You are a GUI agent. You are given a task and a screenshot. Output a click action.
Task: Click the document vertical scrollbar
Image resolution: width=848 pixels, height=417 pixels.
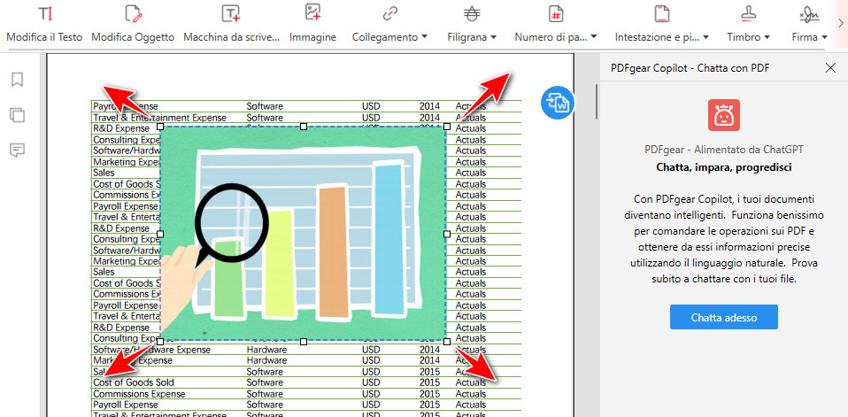pos(596,102)
